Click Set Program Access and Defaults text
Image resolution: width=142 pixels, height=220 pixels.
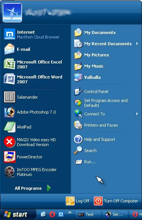[x=106, y=103]
